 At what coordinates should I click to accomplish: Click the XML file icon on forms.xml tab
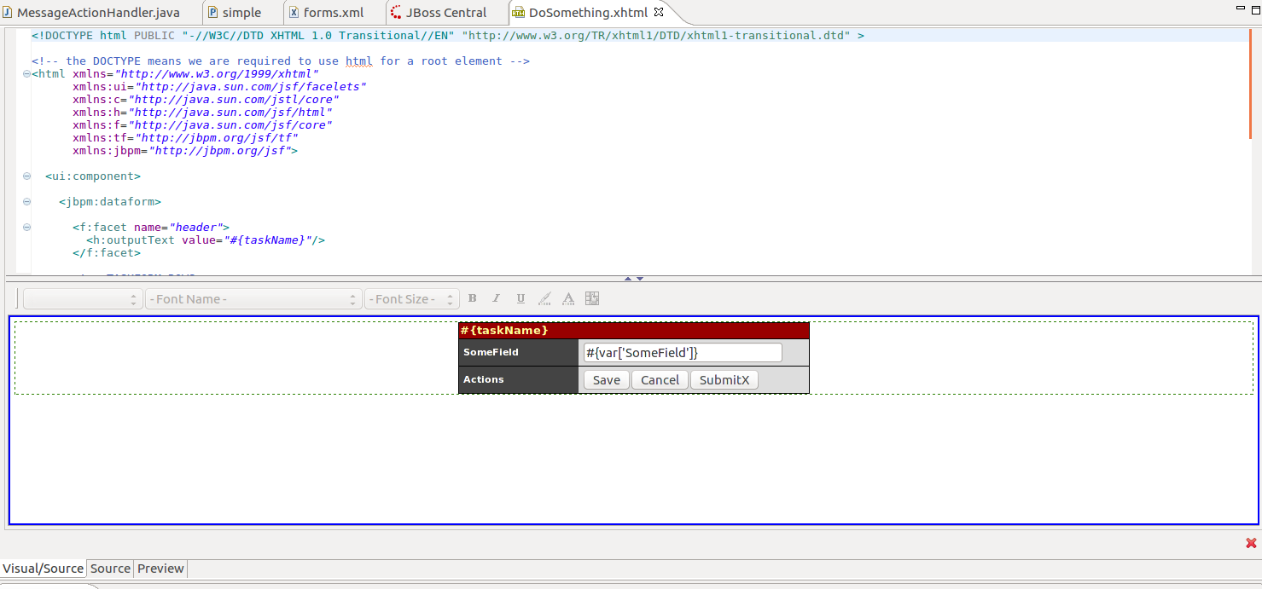(x=294, y=12)
